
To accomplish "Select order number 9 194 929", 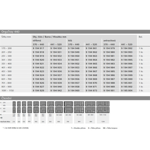I will point(38,90).
